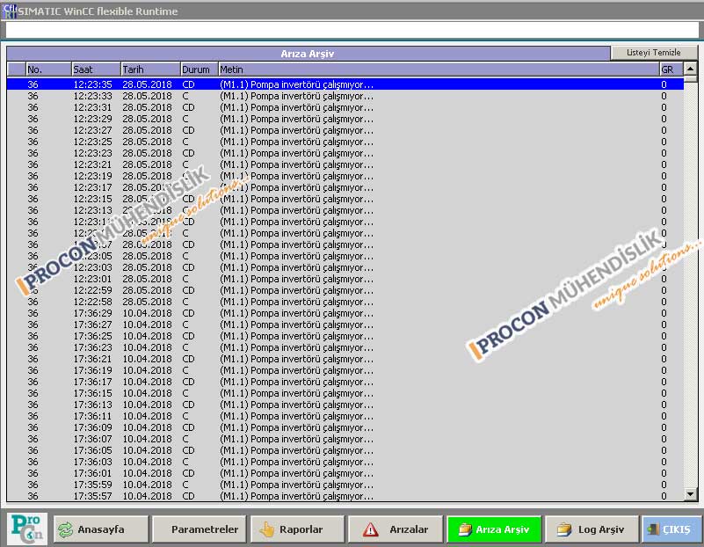Select the alarm row at 12:23:03
704x547 pixels.
345,267
